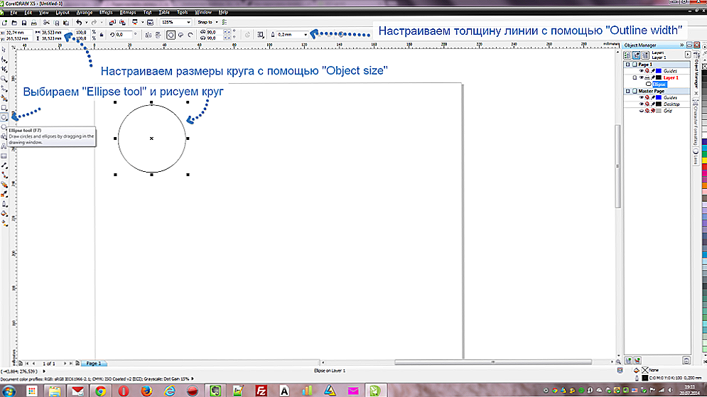Toggle visibility eye of Page 1 Guides
Image resolution: width=707 pixels, height=397 pixels.
click(x=641, y=71)
